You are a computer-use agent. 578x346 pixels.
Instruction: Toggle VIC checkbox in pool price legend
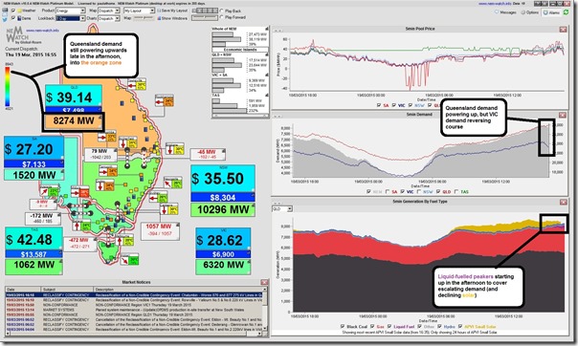(x=394, y=105)
